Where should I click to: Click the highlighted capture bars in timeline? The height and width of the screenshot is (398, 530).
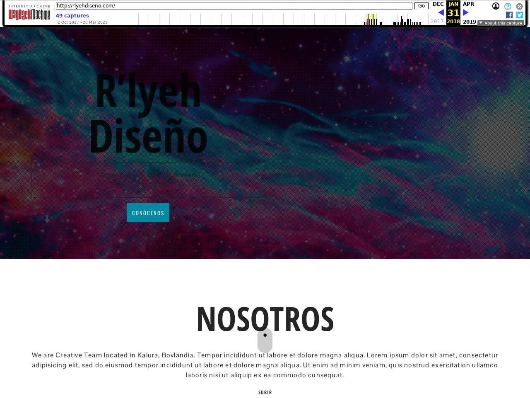tap(371, 19)
